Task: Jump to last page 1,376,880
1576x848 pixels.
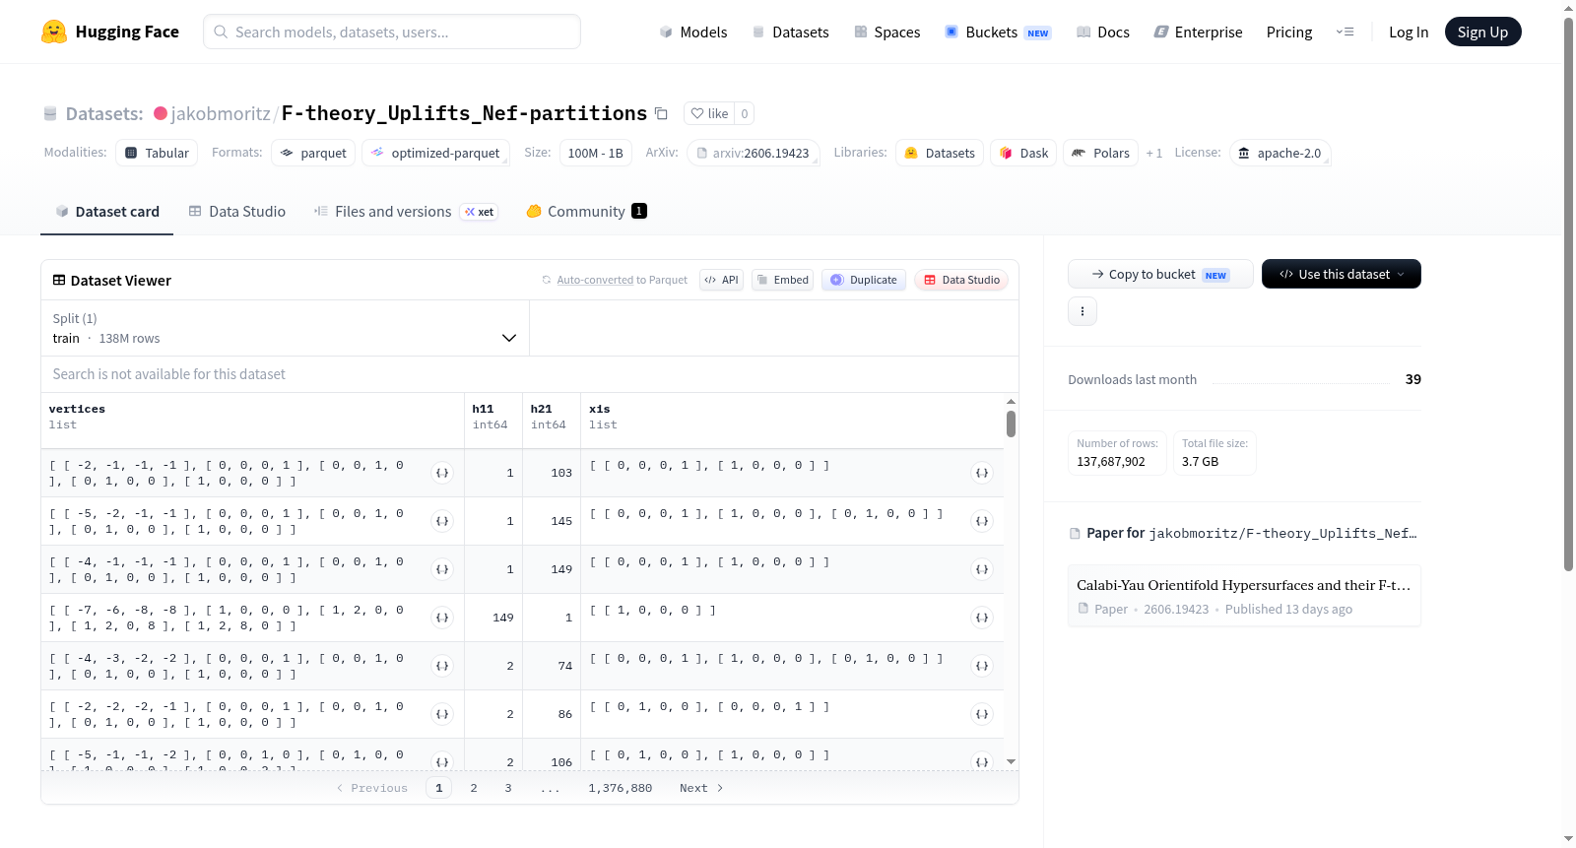Action: [x=621, y=788]
